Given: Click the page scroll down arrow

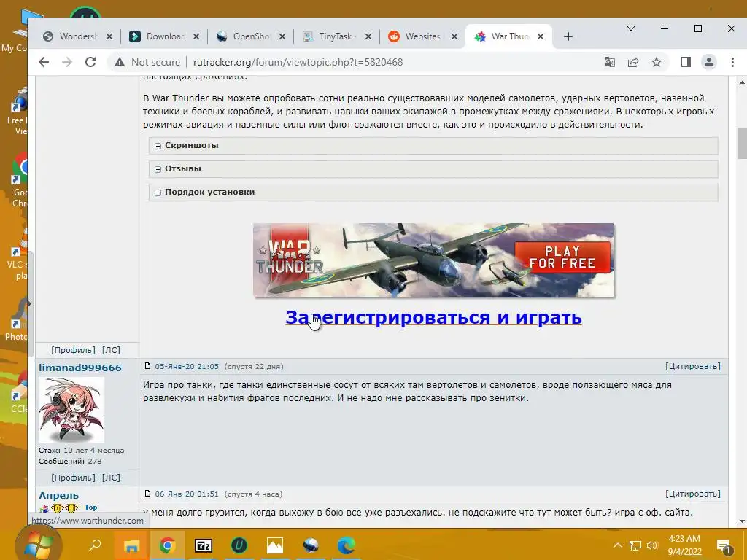Looking at the screenshot, I should pos(742,522).
